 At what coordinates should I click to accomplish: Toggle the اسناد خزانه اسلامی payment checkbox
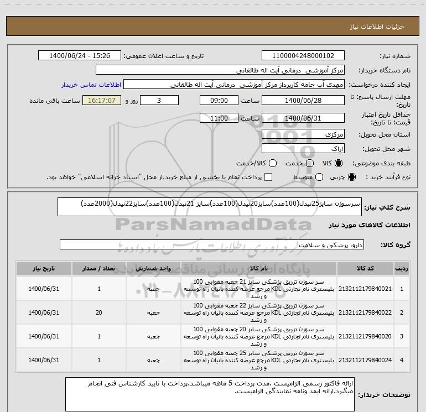(x=268, y=177)
